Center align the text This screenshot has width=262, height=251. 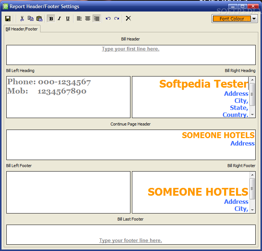[x=88, y=18]
